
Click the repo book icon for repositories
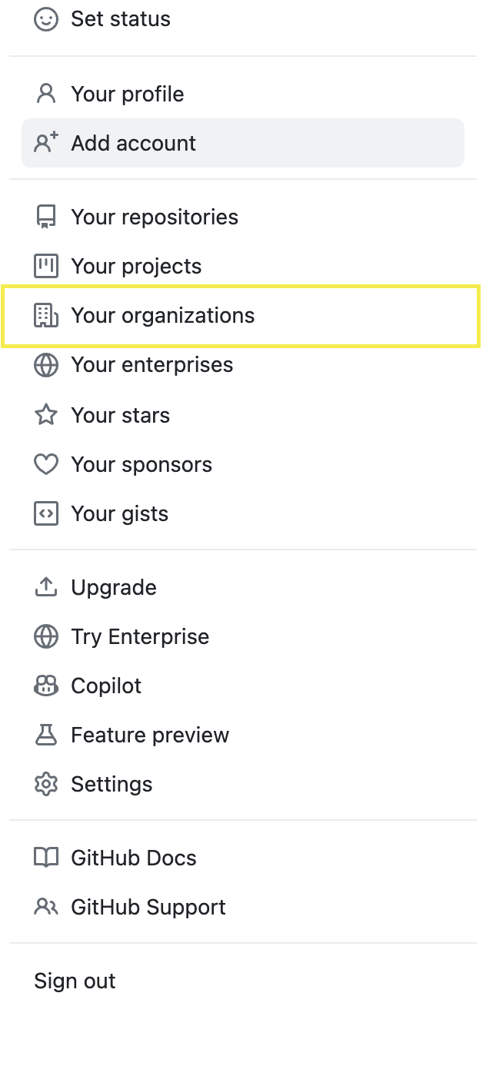coord(46,217)
